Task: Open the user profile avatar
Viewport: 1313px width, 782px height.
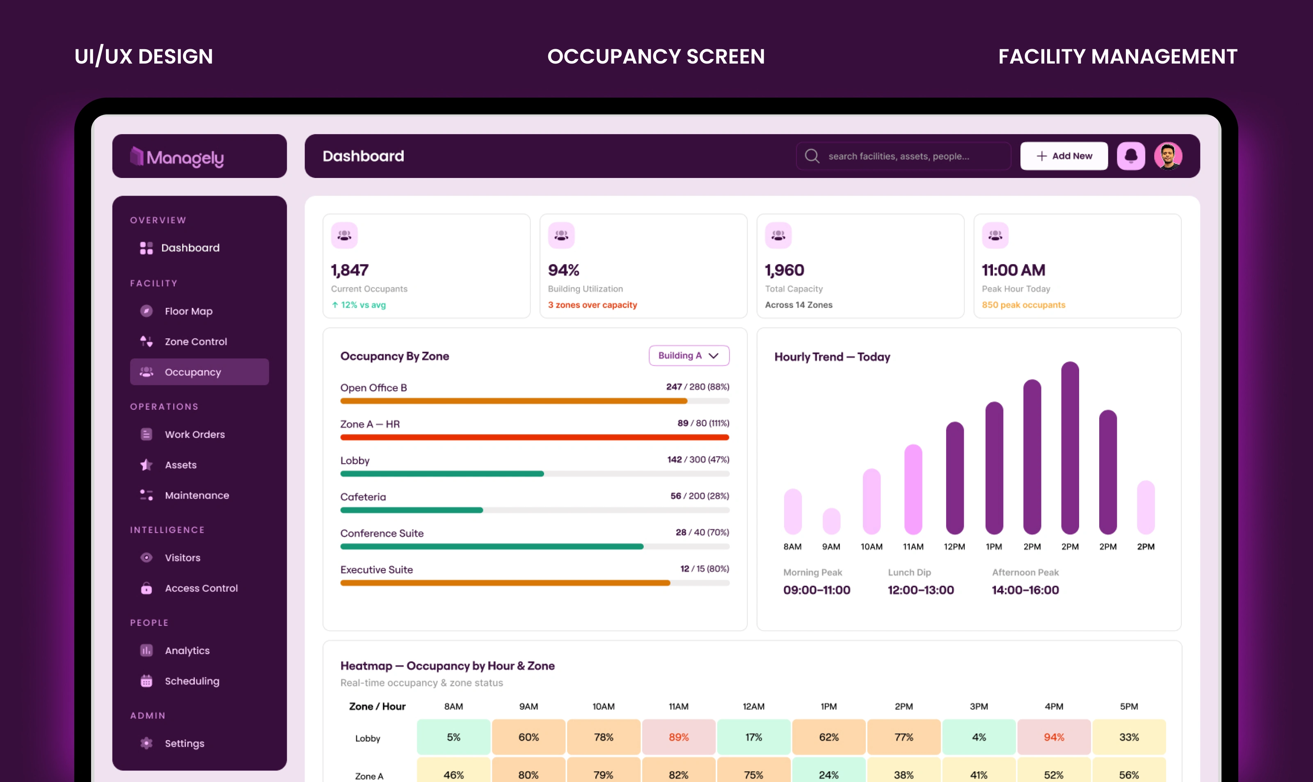Action: [x=1168, y=156]
